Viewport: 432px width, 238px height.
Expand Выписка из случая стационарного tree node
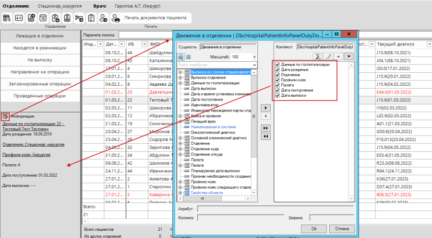[180, 72]
